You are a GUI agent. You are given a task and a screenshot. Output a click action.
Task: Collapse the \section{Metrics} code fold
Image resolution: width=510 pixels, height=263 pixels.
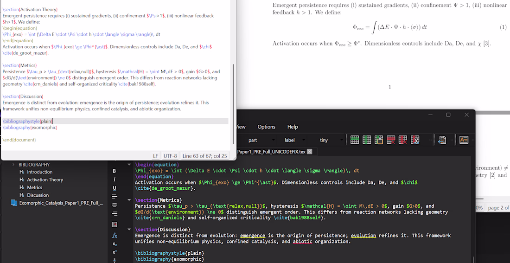click(x=129, y=200)
